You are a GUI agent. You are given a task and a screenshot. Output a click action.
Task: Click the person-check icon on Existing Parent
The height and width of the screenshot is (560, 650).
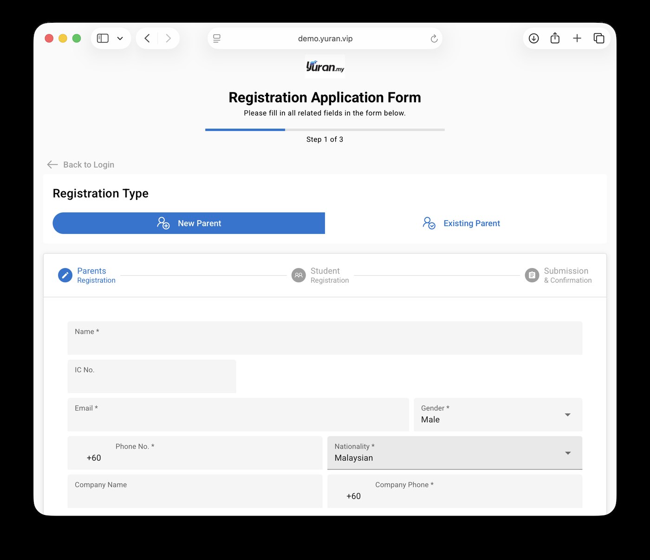[x=429, y=223]
